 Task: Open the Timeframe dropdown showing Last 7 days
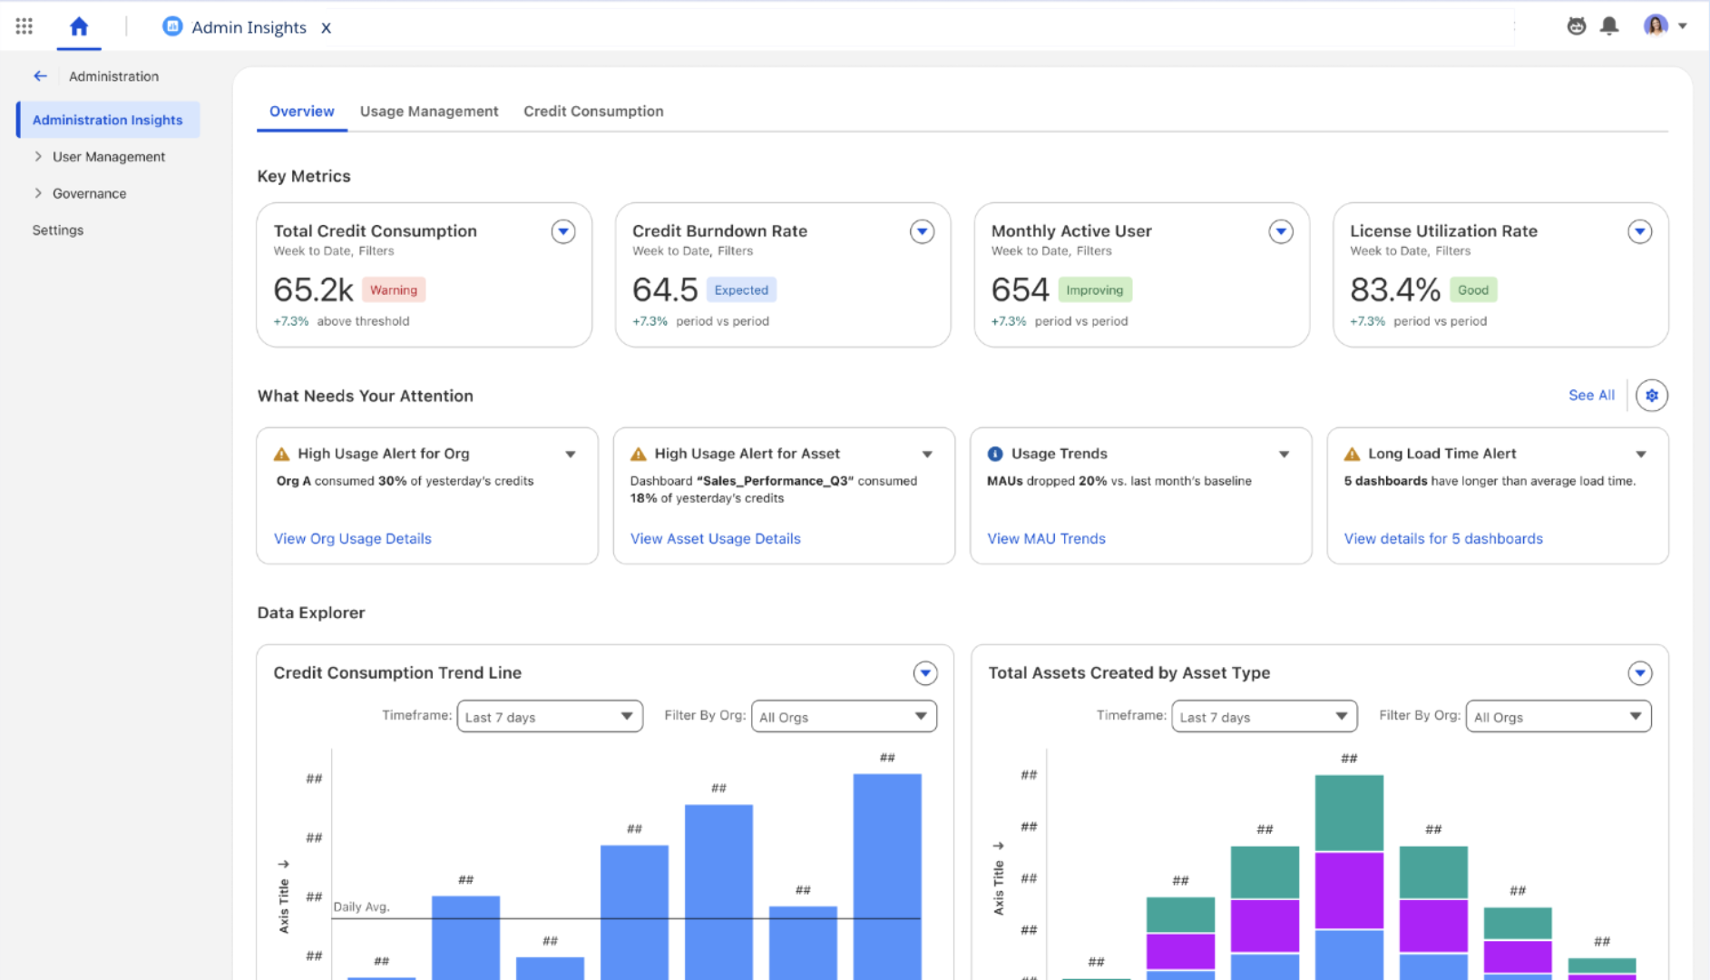551,716
